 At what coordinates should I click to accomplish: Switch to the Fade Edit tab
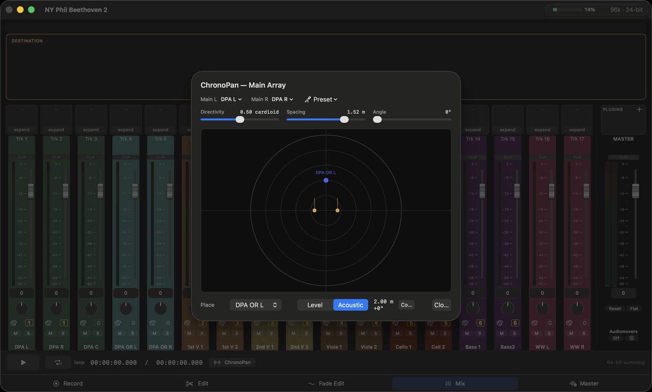(x=326, y=383)
